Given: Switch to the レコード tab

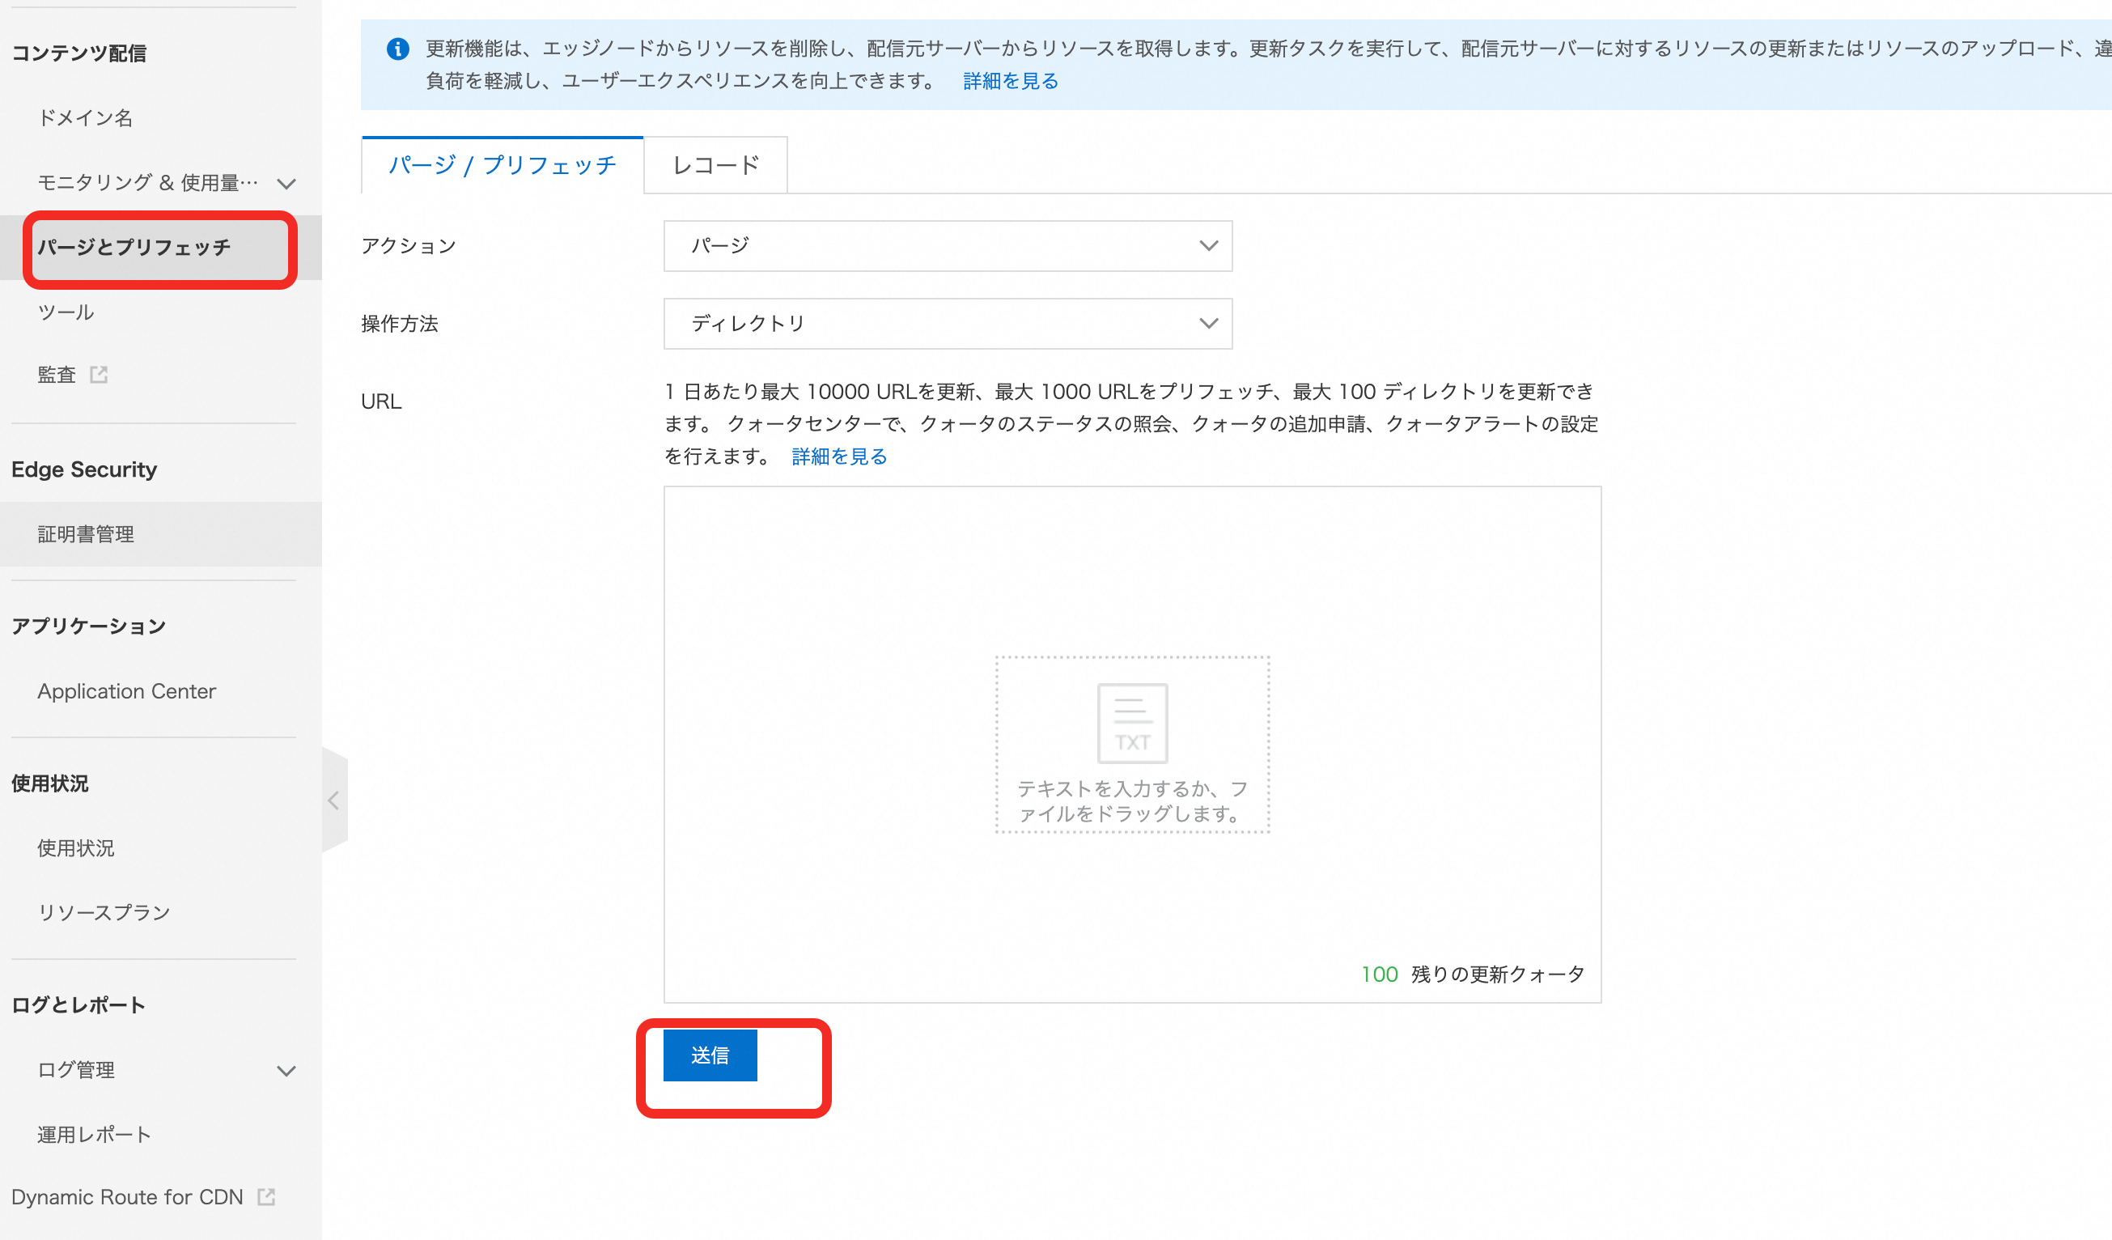Looking at the screenshot, I should tap(714, 164).
